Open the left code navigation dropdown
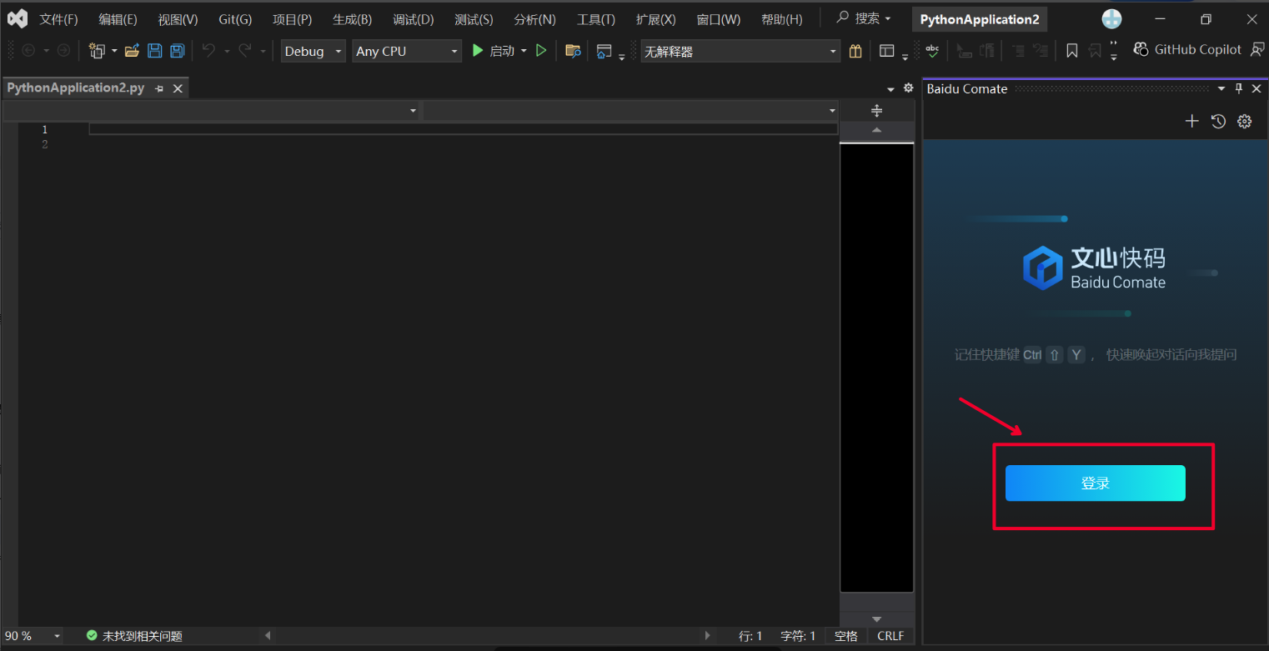 211,111
